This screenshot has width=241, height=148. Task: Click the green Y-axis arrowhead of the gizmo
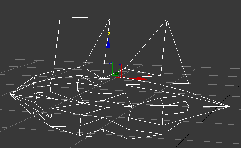coord(117,73)
